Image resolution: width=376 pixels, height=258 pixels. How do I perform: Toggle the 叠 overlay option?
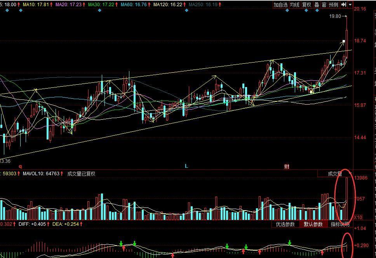317,5
